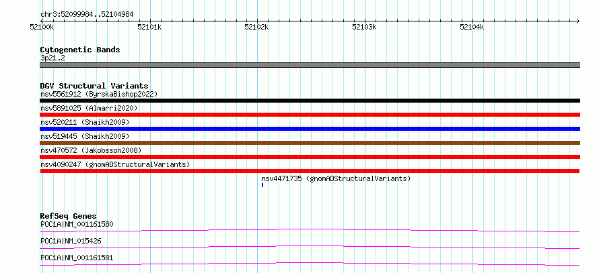Select the gray 3p21.2 cytogenetic band bar
Image resolution: width=599 pixels, height=273 pixels.
(x=310, y=65)
